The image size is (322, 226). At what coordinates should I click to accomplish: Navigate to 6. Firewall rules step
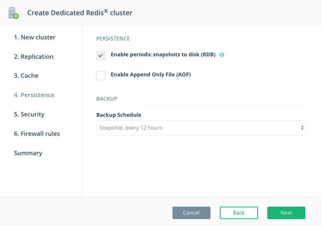point(37,134)
